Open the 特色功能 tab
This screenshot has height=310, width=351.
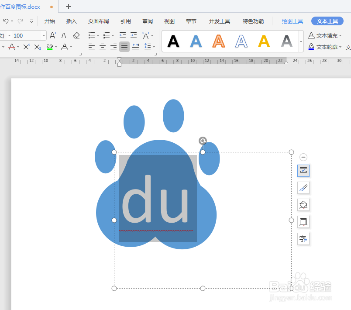click(x=253, y=21)
